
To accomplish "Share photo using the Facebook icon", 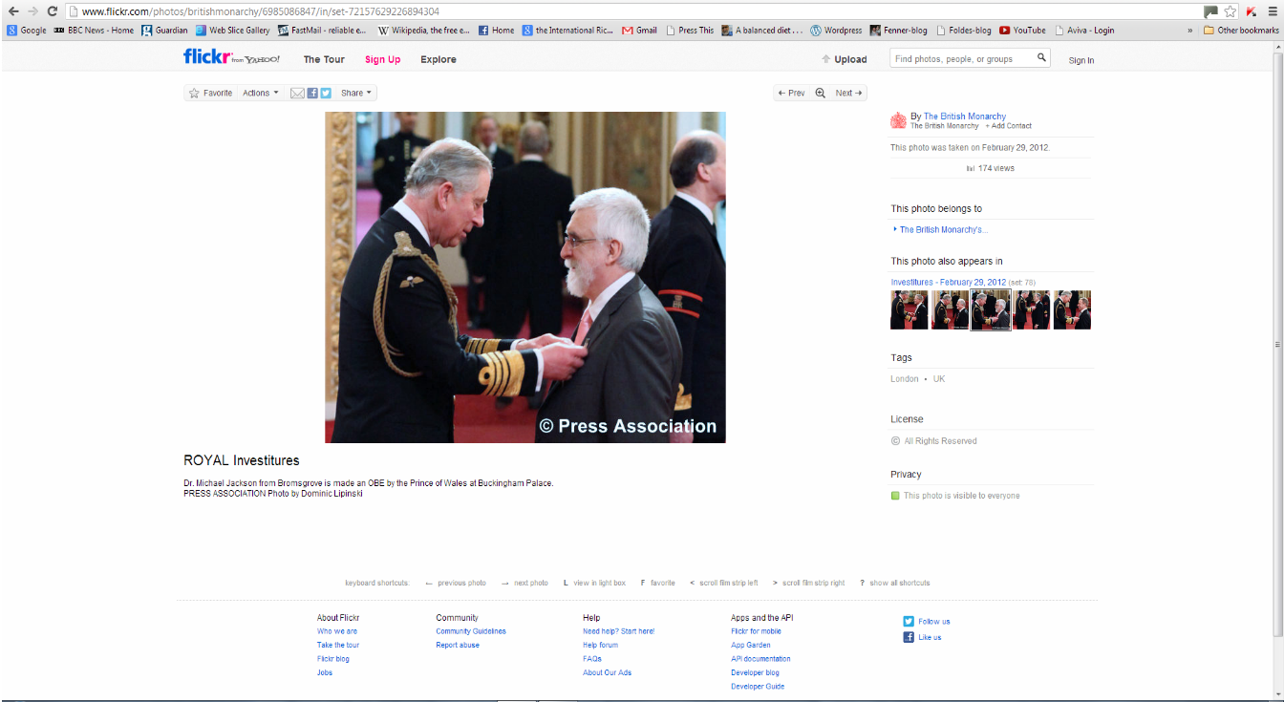I will (311, 94).
